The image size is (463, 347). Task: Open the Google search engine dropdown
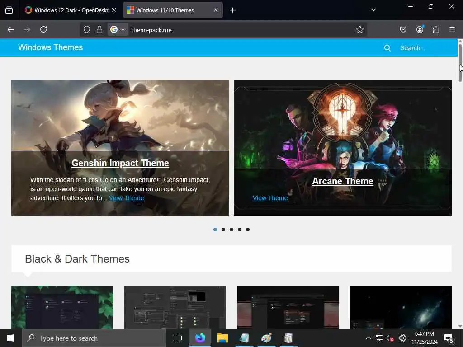tap(118, 29)
